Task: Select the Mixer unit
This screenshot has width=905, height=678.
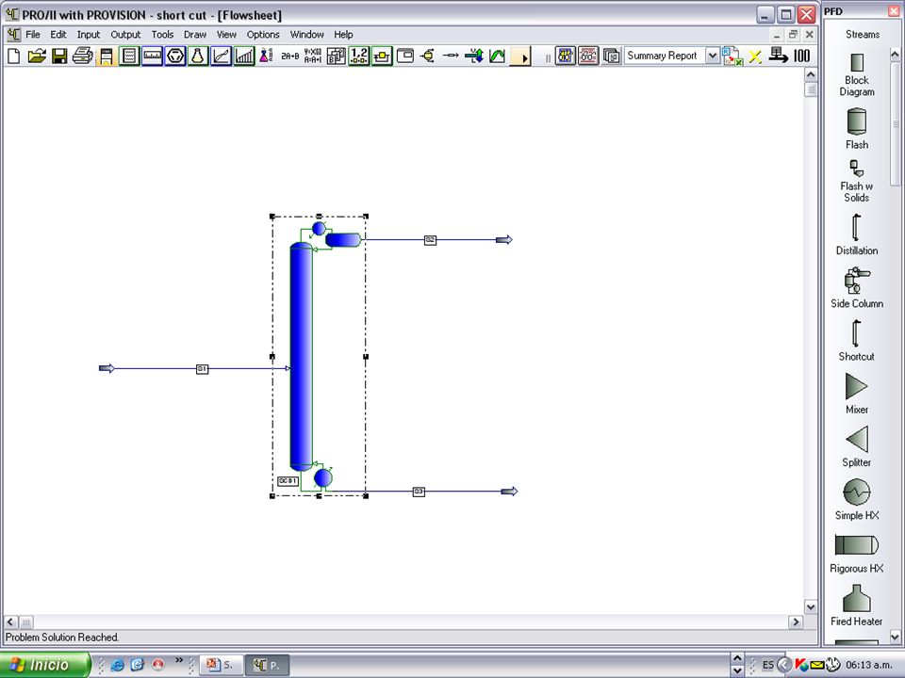Action: [x=857, y=394]
